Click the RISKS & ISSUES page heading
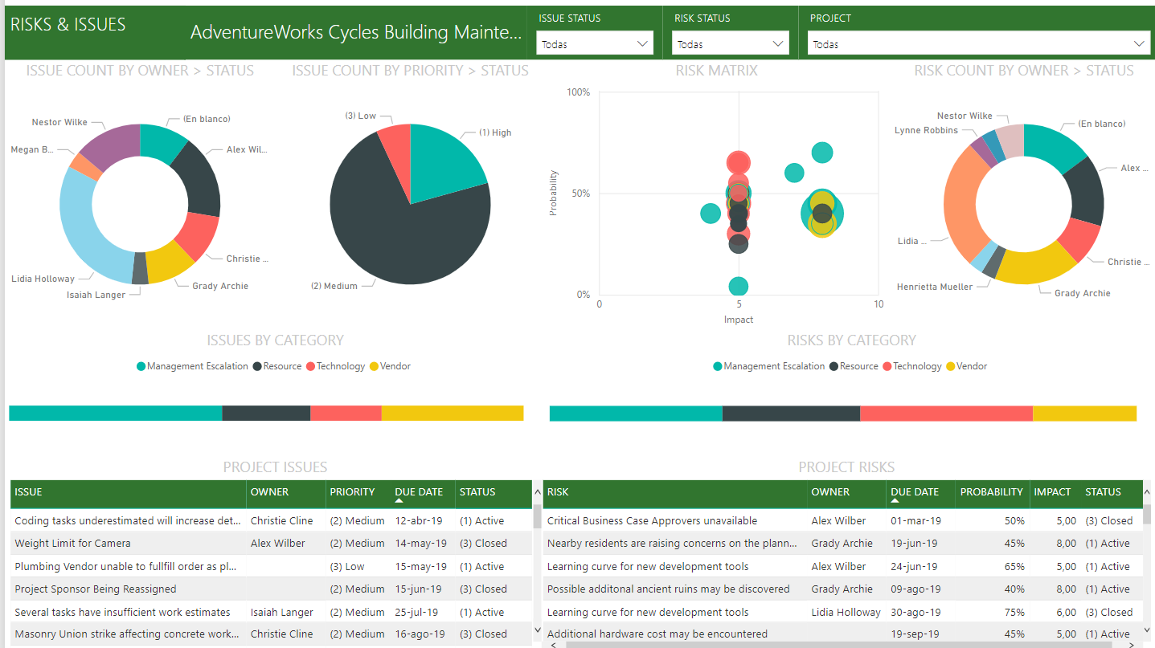The height and width of the screenshot is (648, 1155). (x=68, y=24)
